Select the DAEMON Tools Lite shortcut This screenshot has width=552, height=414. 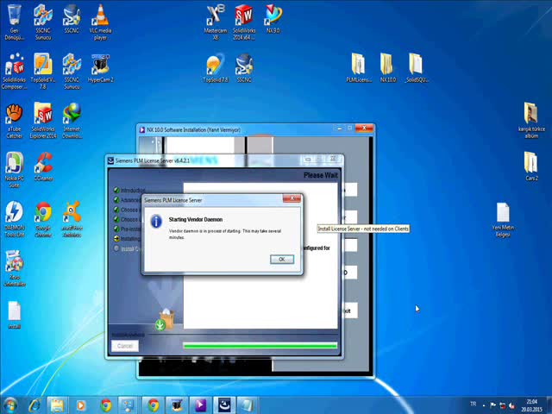14,219
